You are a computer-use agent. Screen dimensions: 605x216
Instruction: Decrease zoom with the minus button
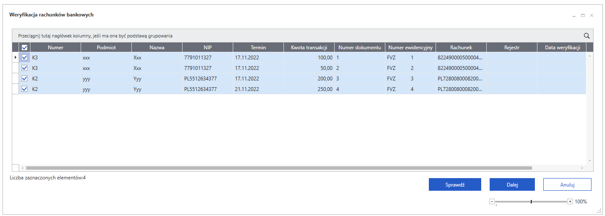492,201
